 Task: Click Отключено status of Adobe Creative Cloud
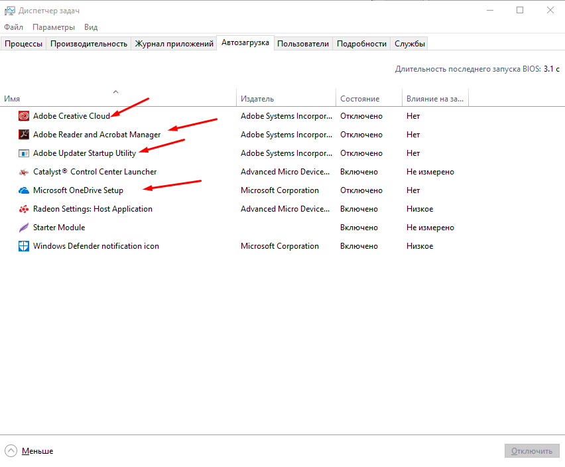pyautogui.click(x=361, y=116)
